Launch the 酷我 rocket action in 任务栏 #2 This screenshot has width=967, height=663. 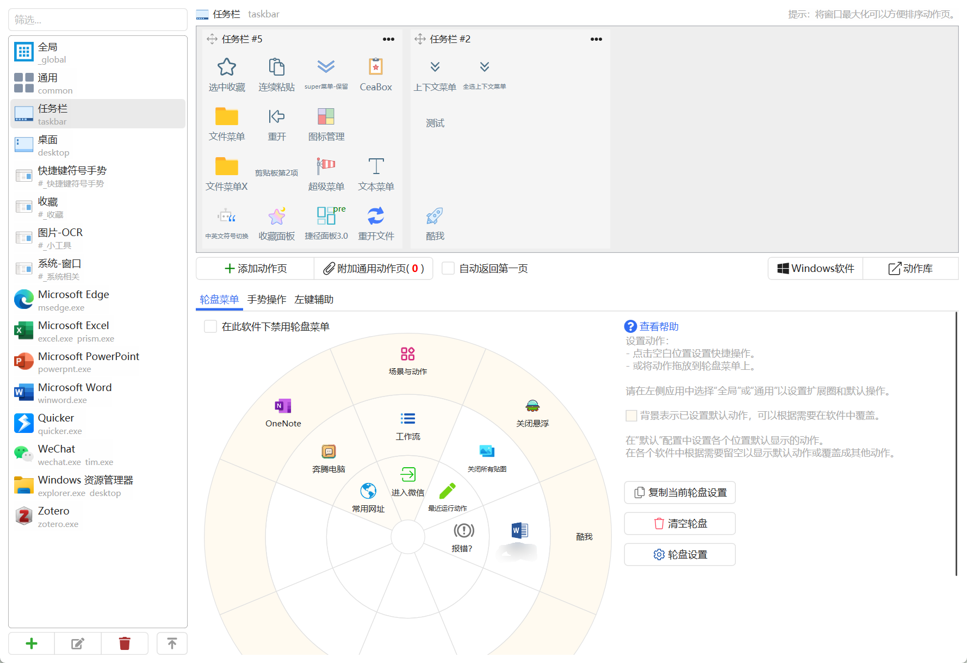click(x=435, y=224)
